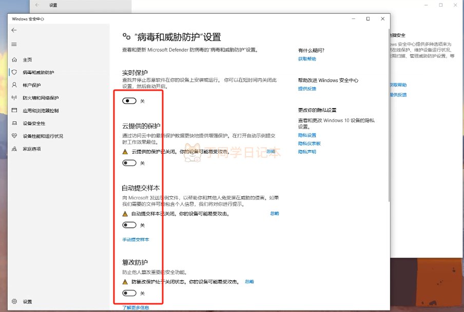The width and height of the screenshot is (464, 312).
Task: Enable the 篡改防护 switch
Action: point(129,293)
